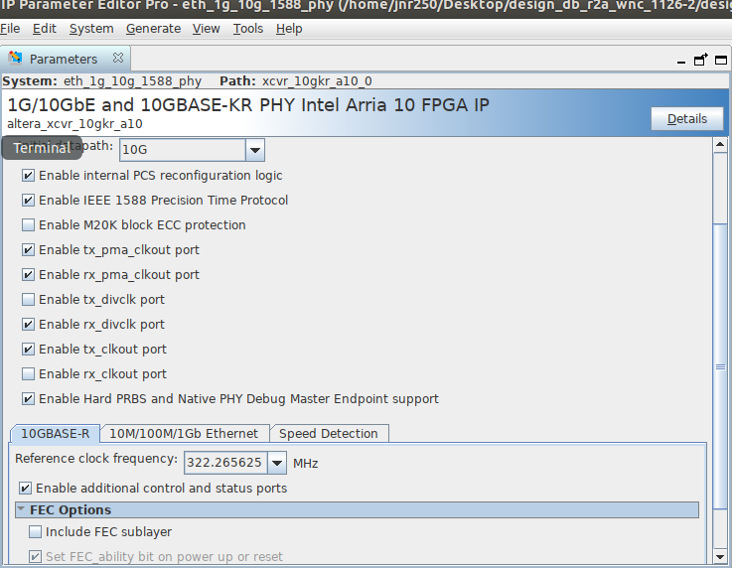The image size is (732, 568).
Task: Click scrollbar up arrow
Action: (720, 145)
